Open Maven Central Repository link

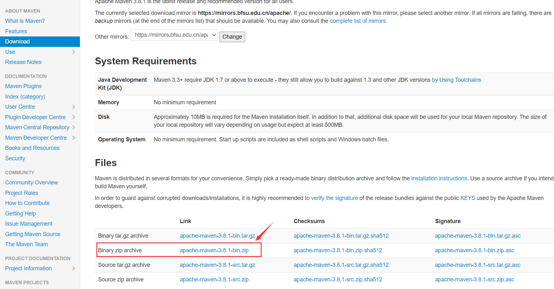[x=37, y=127]
